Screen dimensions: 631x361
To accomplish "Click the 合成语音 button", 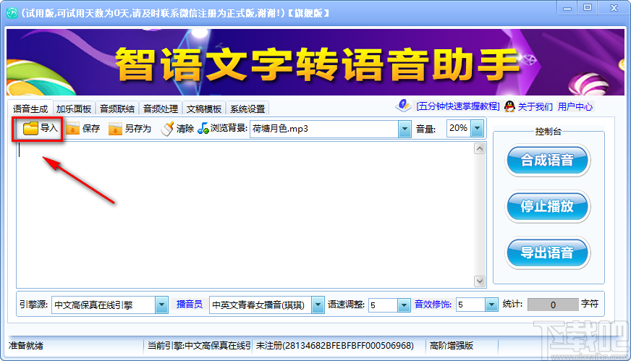I will [547, 160].
